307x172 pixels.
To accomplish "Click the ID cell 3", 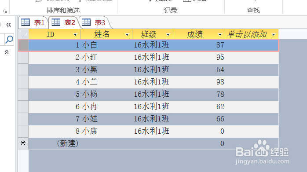I will [55, 70].
